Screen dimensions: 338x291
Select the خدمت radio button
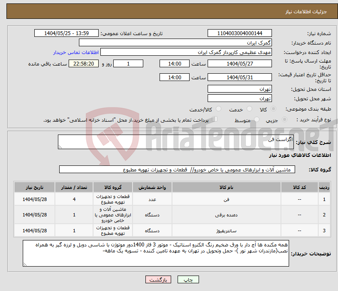pyautogui.click(x=249, y=109)
